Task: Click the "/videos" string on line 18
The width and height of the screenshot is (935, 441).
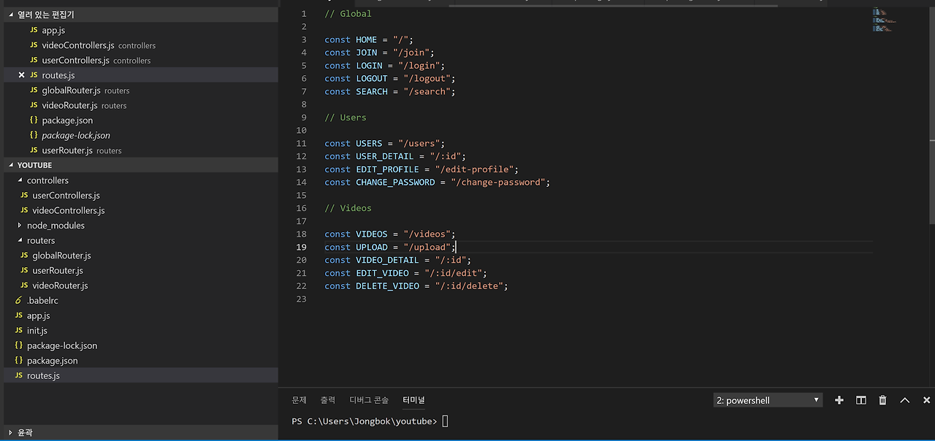Action: click(x=427, y=234)
